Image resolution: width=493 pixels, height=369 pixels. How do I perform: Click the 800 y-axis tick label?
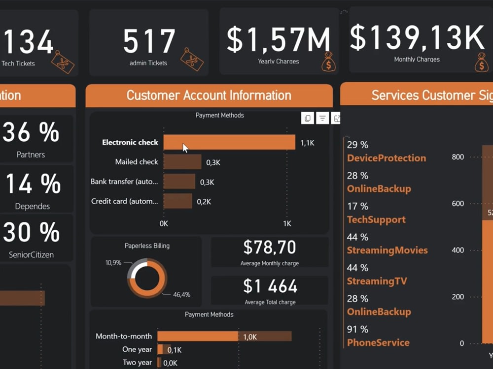458,157
